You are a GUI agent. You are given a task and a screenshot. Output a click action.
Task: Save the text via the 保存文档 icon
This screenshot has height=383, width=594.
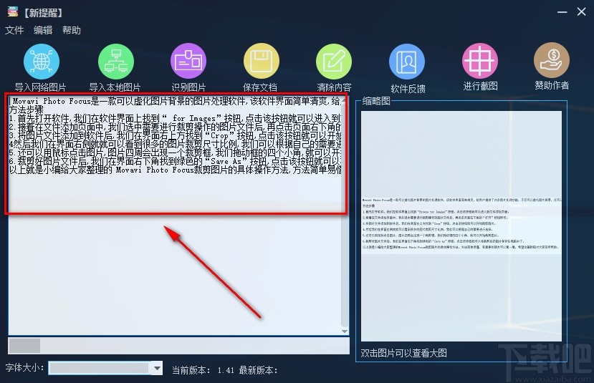[x=261, y=62]
